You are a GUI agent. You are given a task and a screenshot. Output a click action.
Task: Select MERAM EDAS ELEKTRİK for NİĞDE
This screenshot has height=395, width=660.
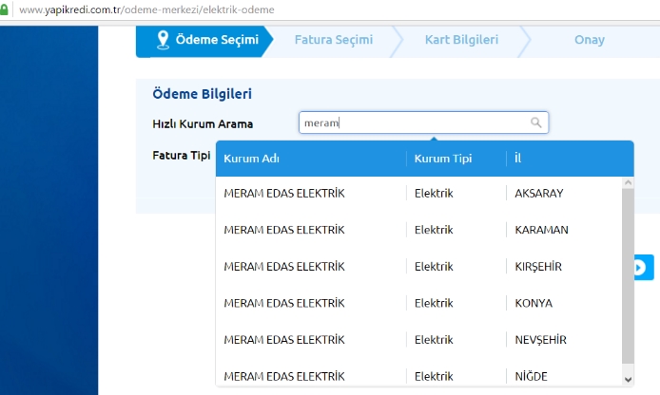(x=418, y=375)
